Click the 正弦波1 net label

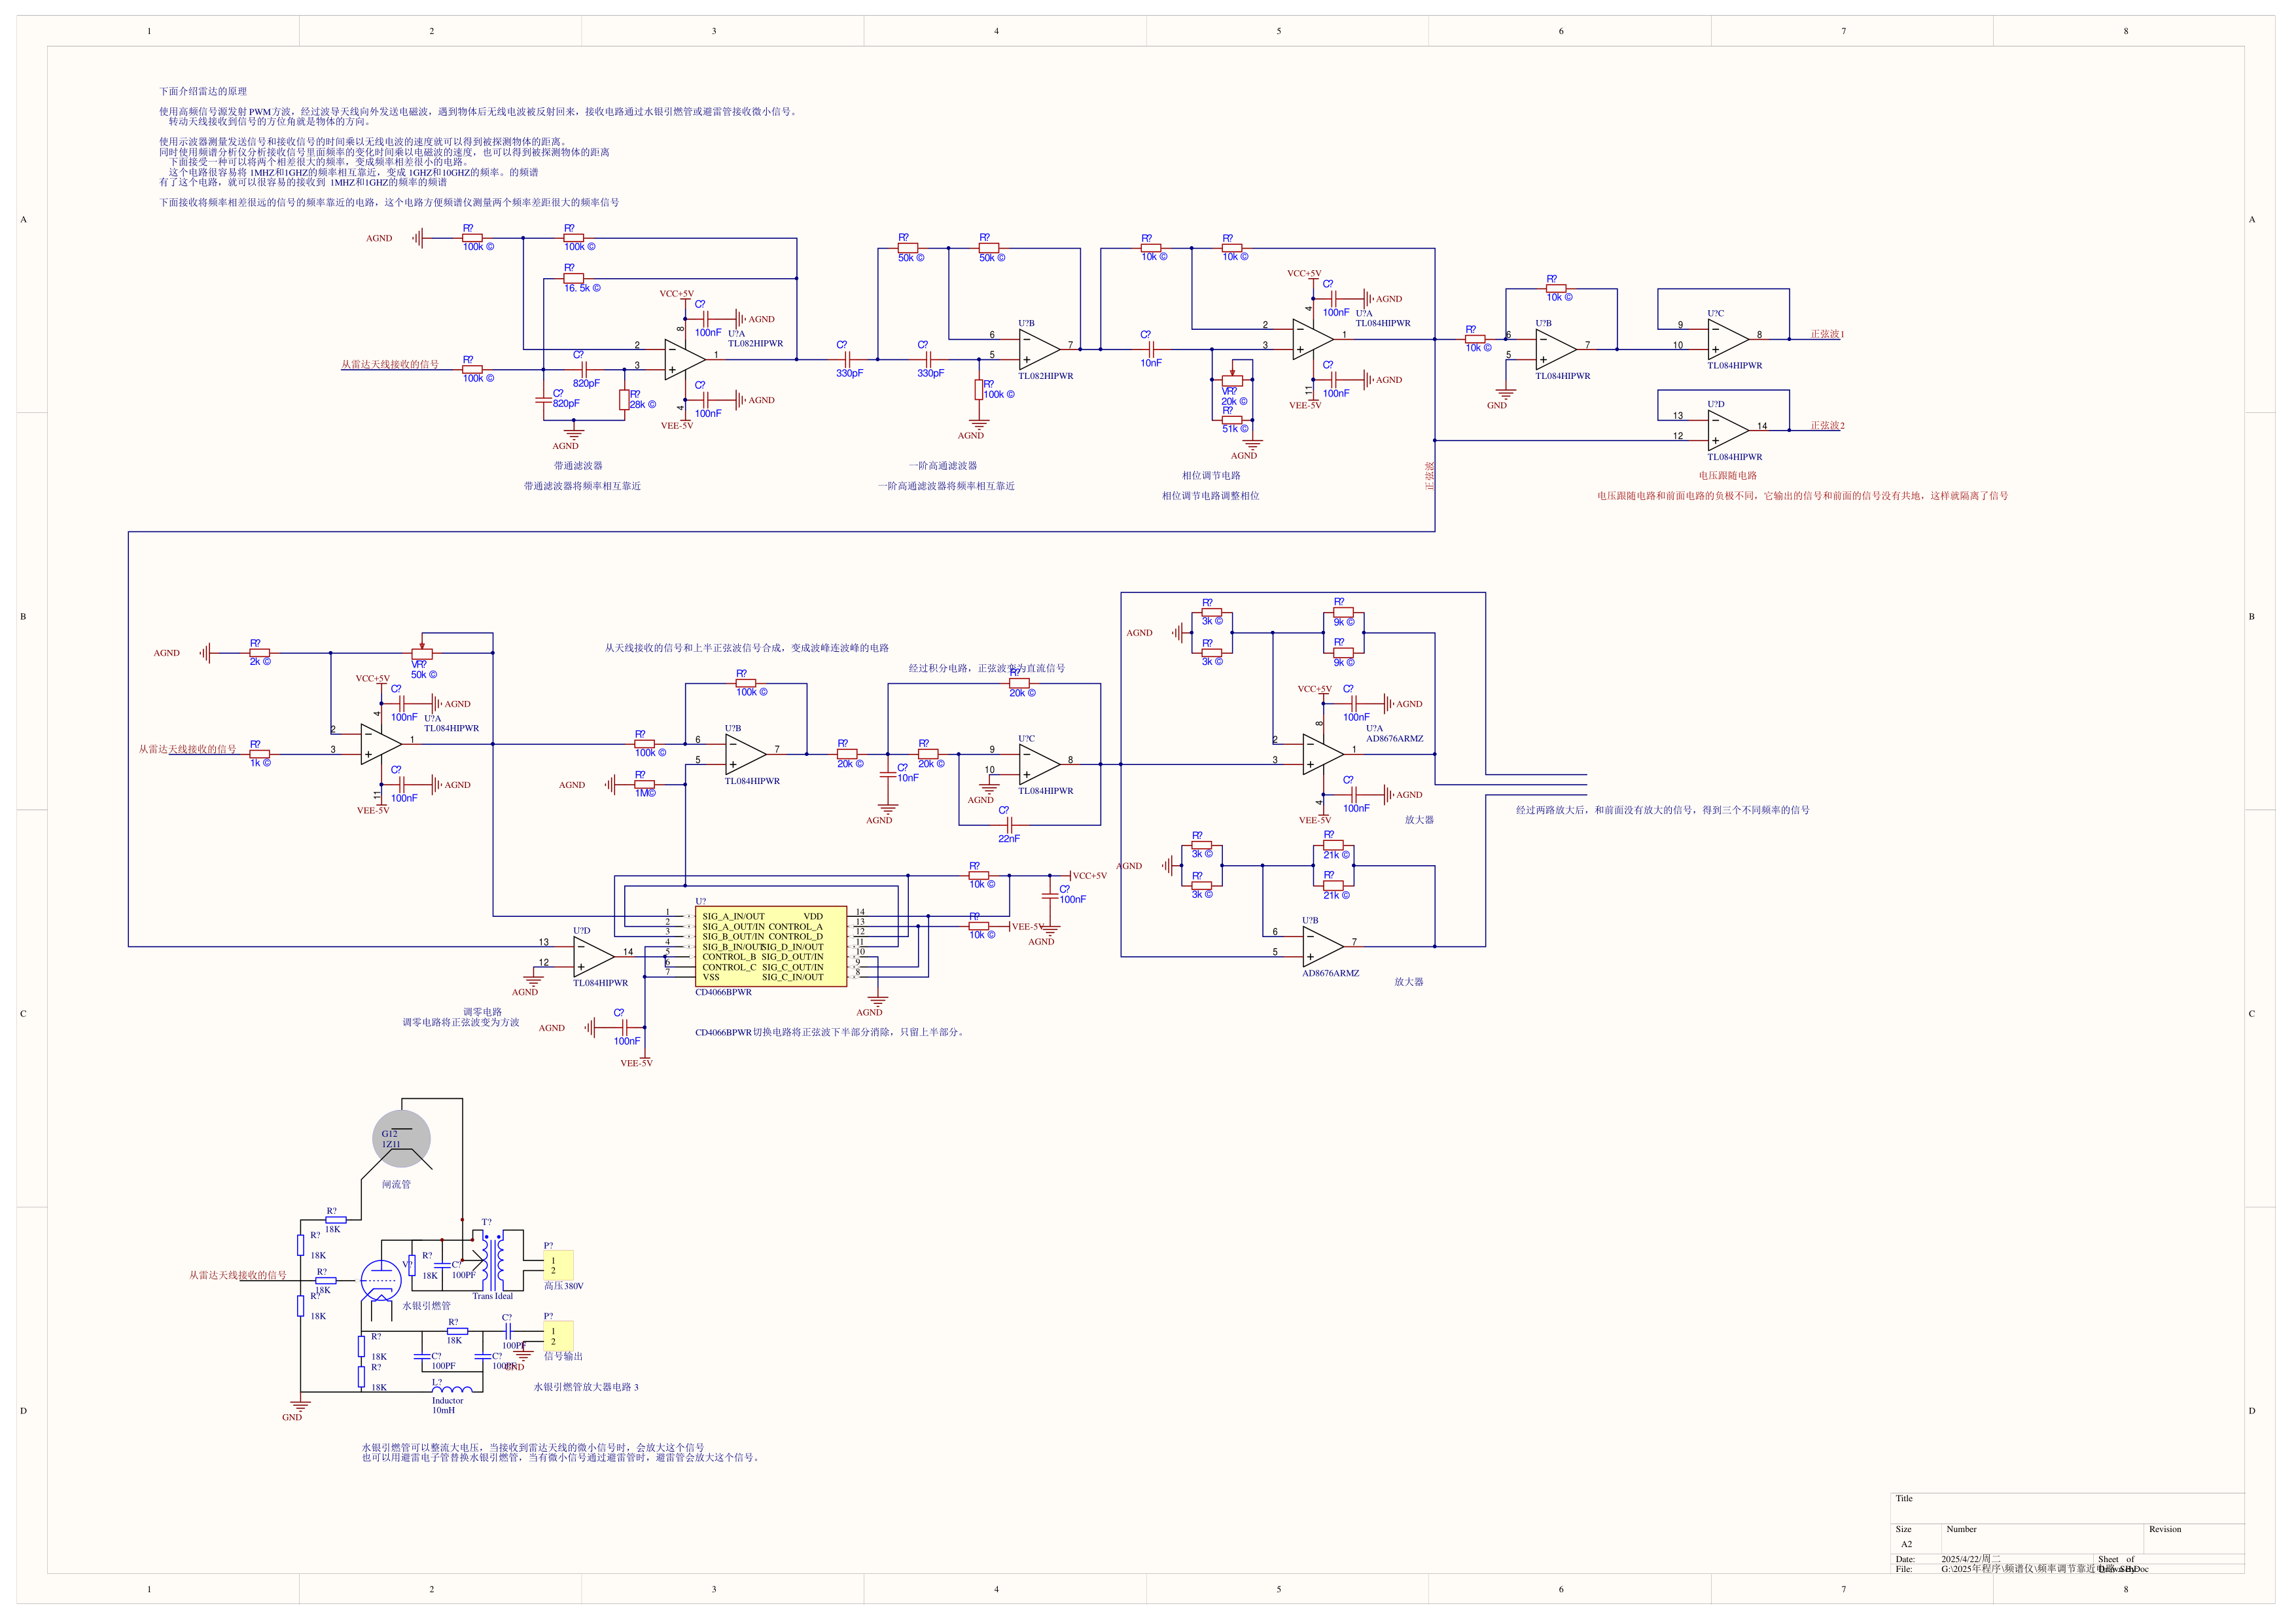(1826, 334)
